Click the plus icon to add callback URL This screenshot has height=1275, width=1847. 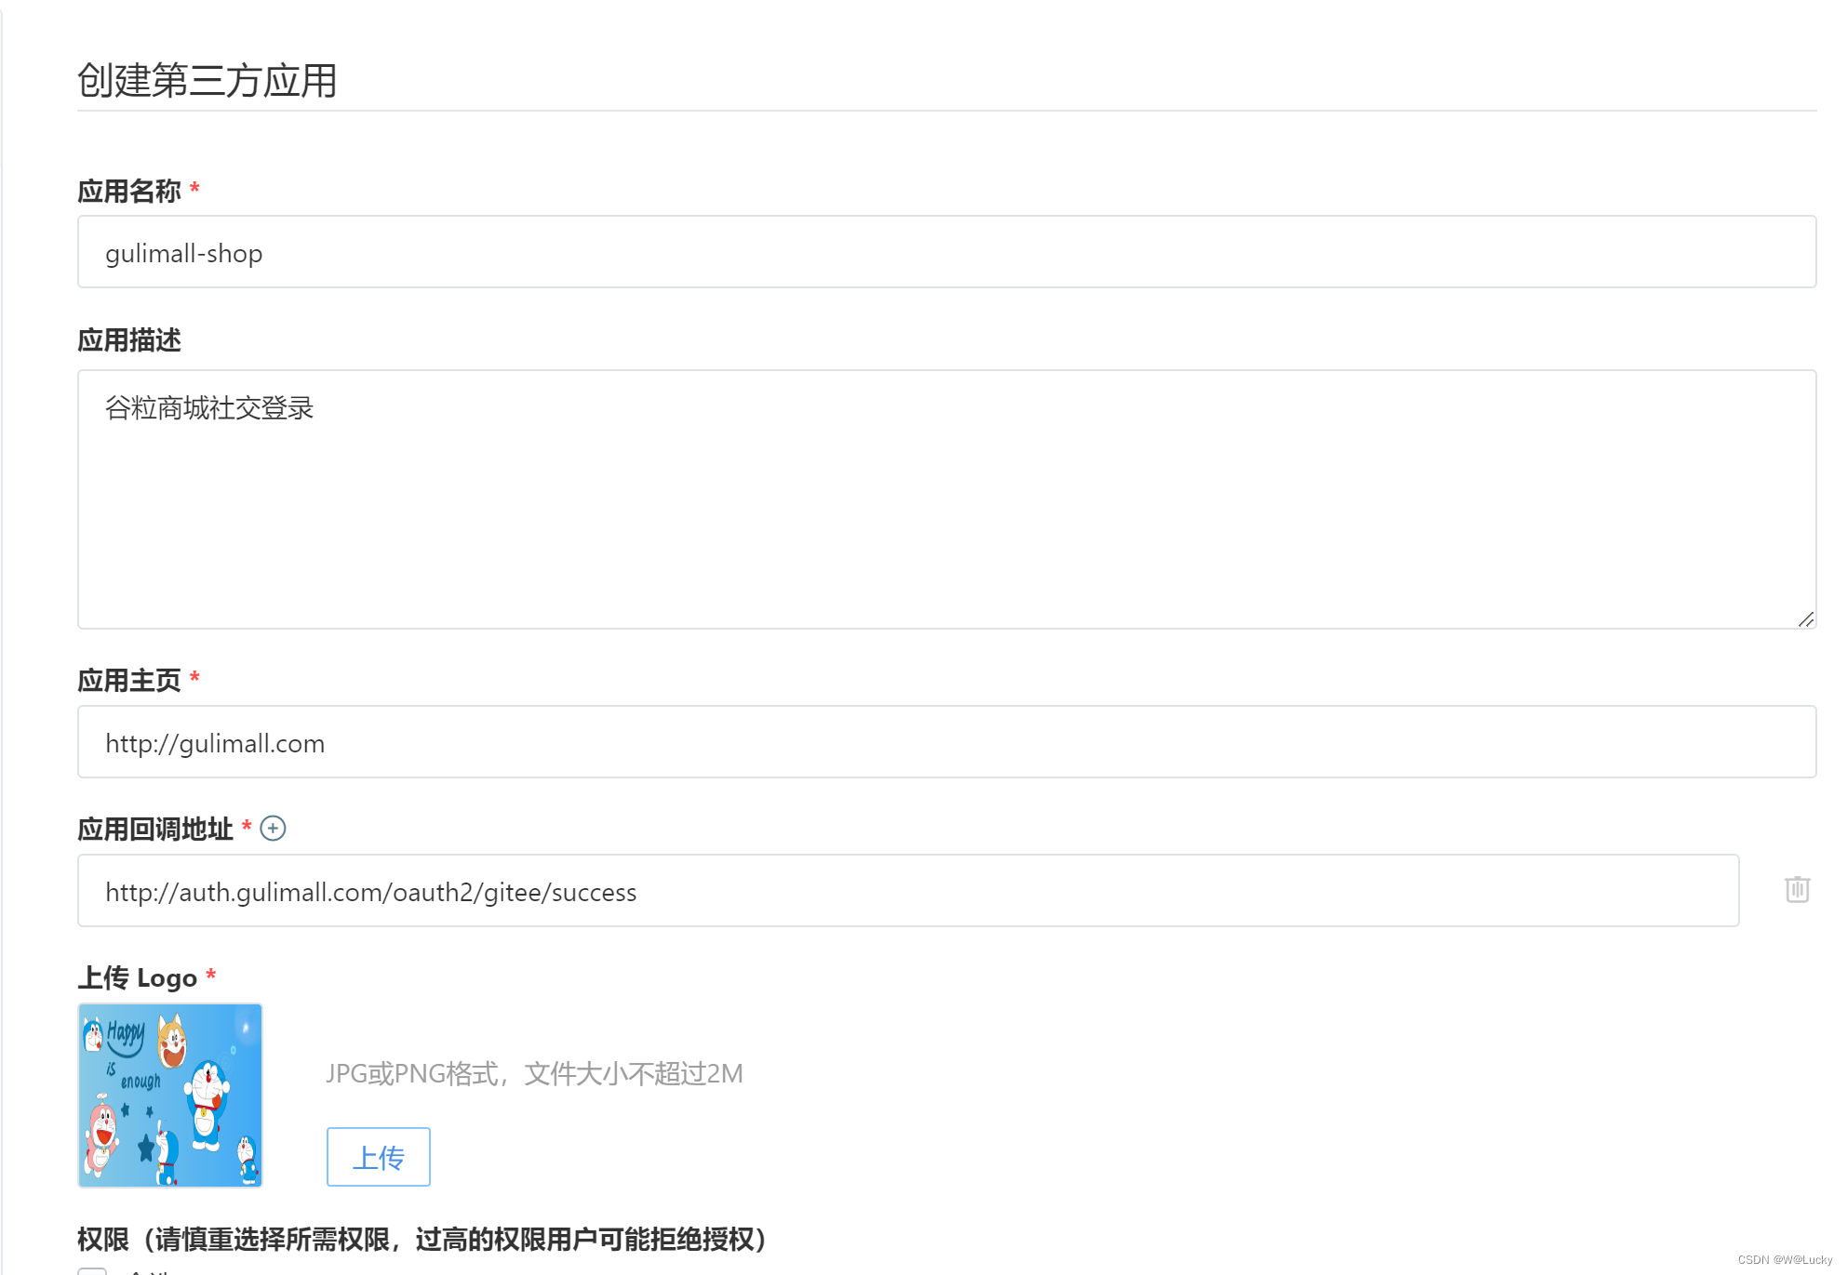click(x=273, y=828)
